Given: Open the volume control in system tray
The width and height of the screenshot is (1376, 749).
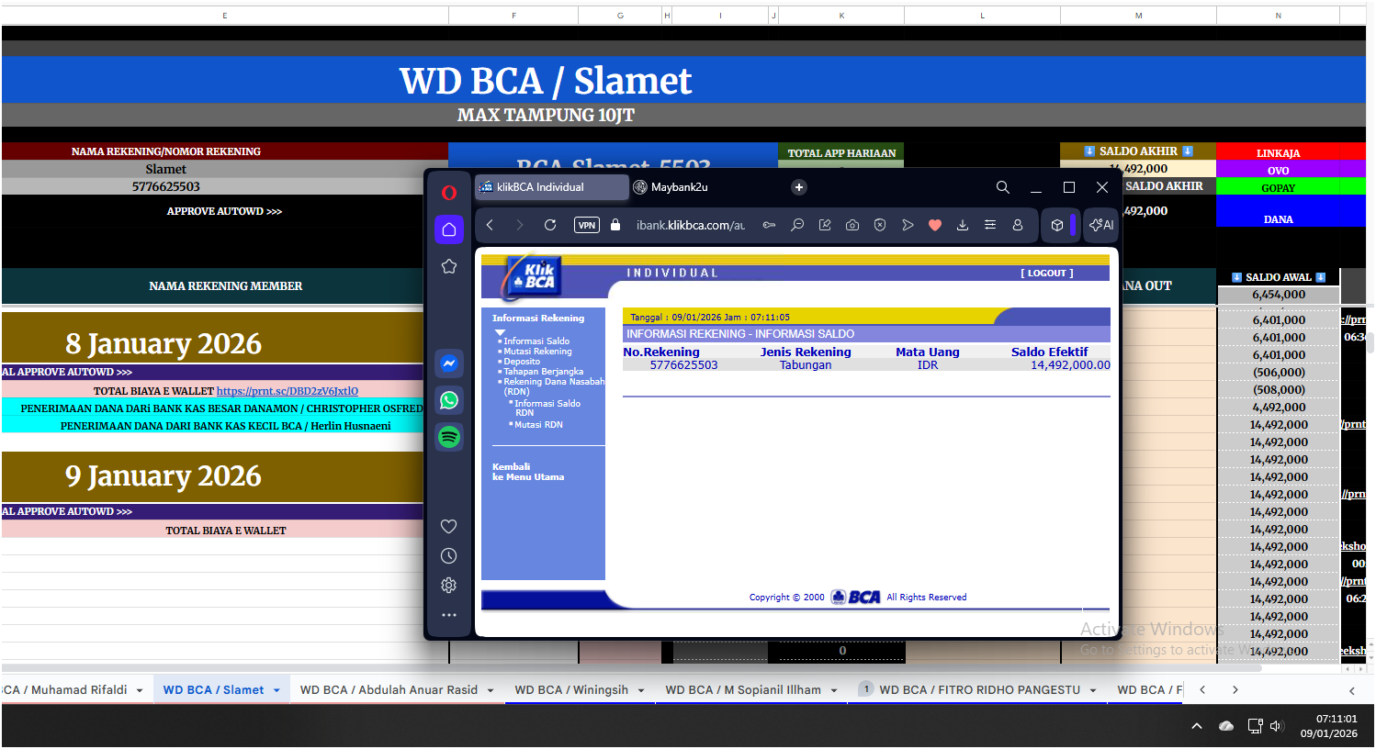Looking at the screenshot, I should 1276,726.
